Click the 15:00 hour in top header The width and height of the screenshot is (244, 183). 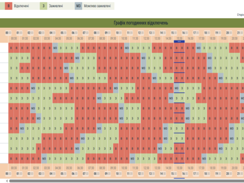click(174, 33)
